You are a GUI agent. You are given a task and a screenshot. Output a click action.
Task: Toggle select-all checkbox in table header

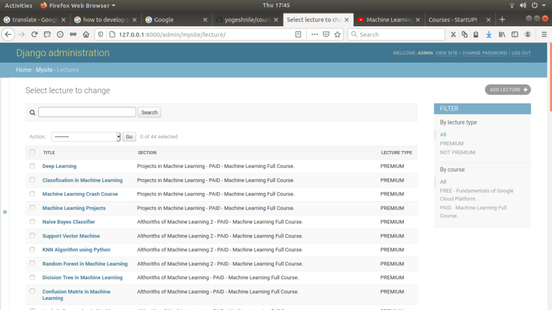(x=33, y=152)
